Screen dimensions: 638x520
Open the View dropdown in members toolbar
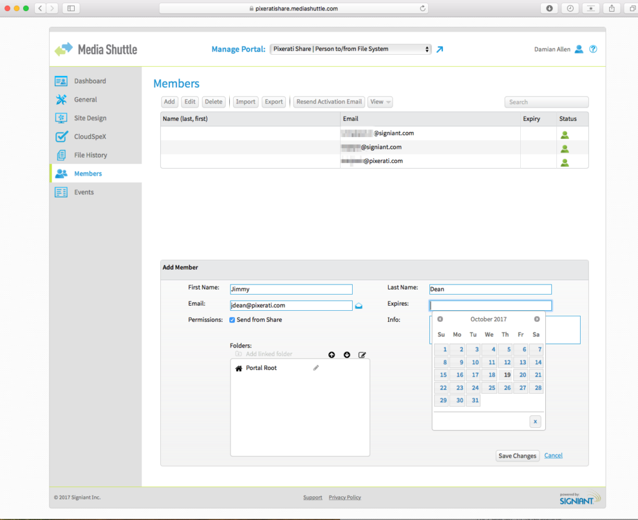click(380, 102)
